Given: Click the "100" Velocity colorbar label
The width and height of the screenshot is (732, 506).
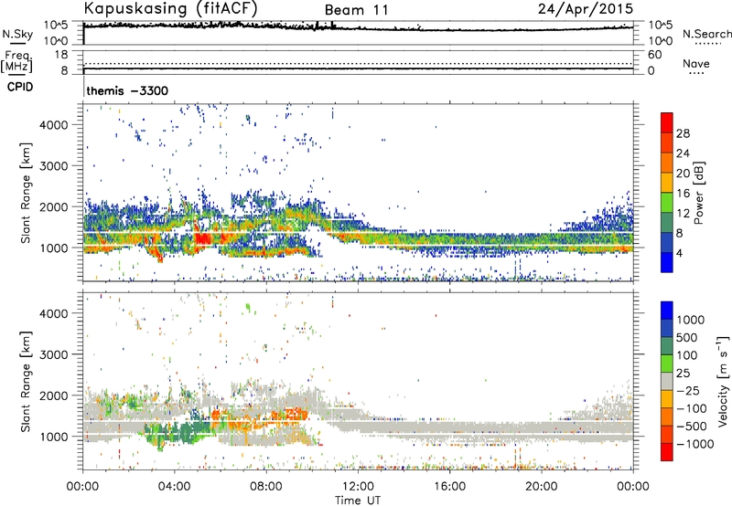Looking at the screenshot, I should click(x=687, y=355).
